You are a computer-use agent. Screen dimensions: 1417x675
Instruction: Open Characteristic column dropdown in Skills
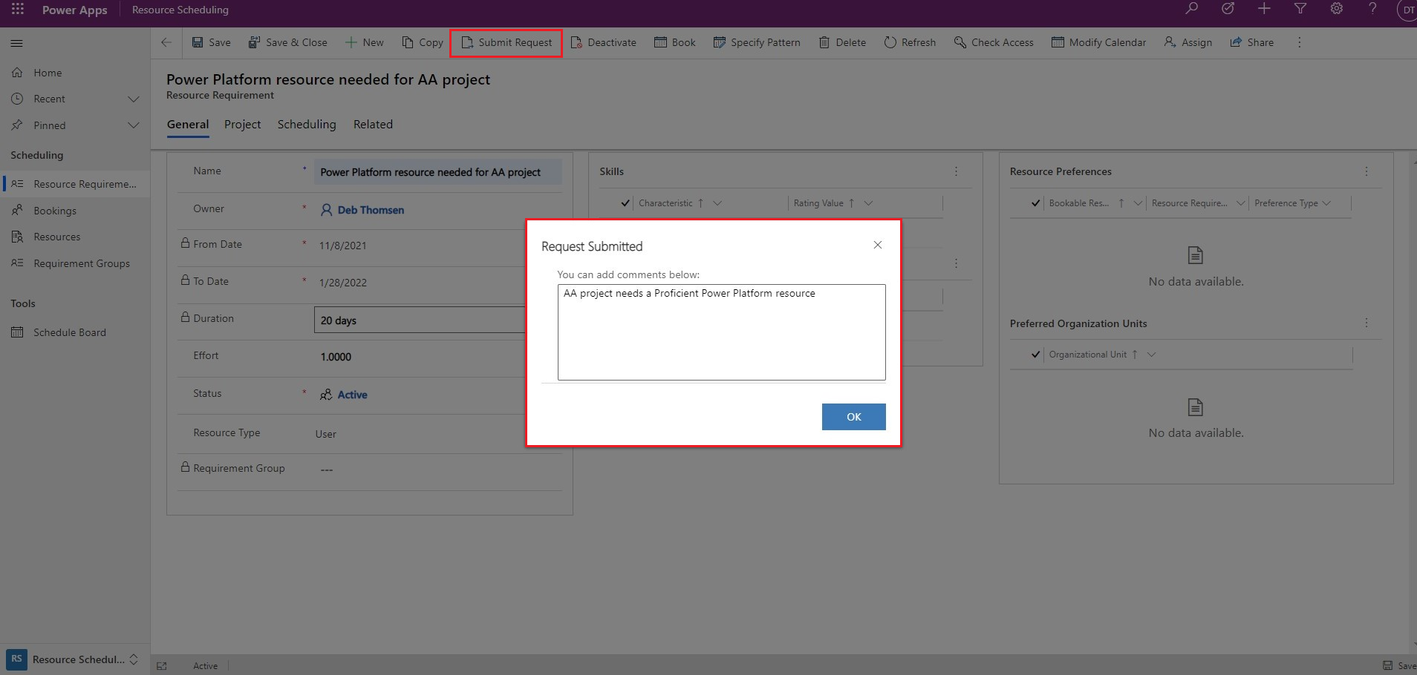point(717,203)
